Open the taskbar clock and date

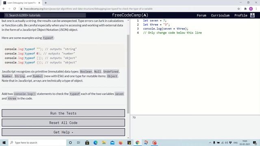[245, 142]
